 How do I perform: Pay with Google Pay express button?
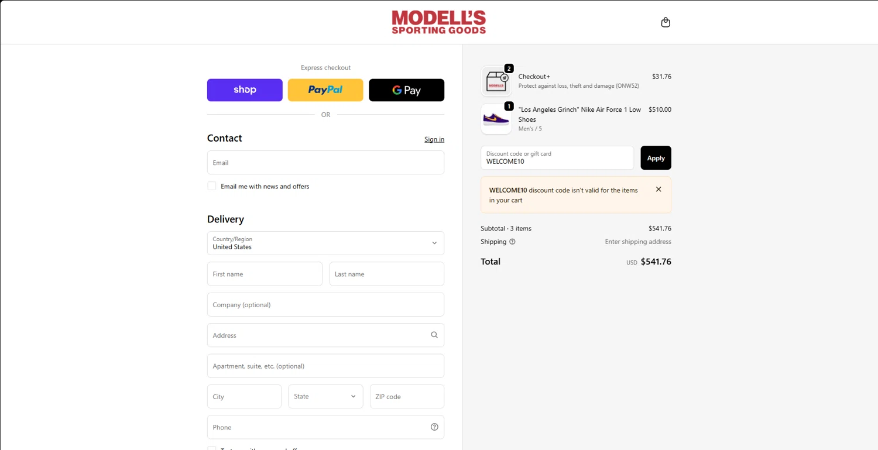coord(407,90)
